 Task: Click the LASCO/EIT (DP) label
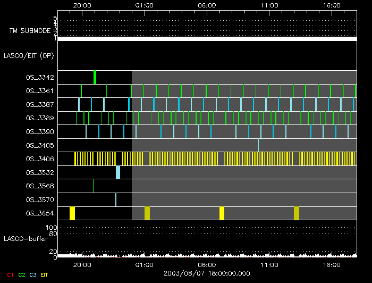pyautogui.click(x=29, y=55)
